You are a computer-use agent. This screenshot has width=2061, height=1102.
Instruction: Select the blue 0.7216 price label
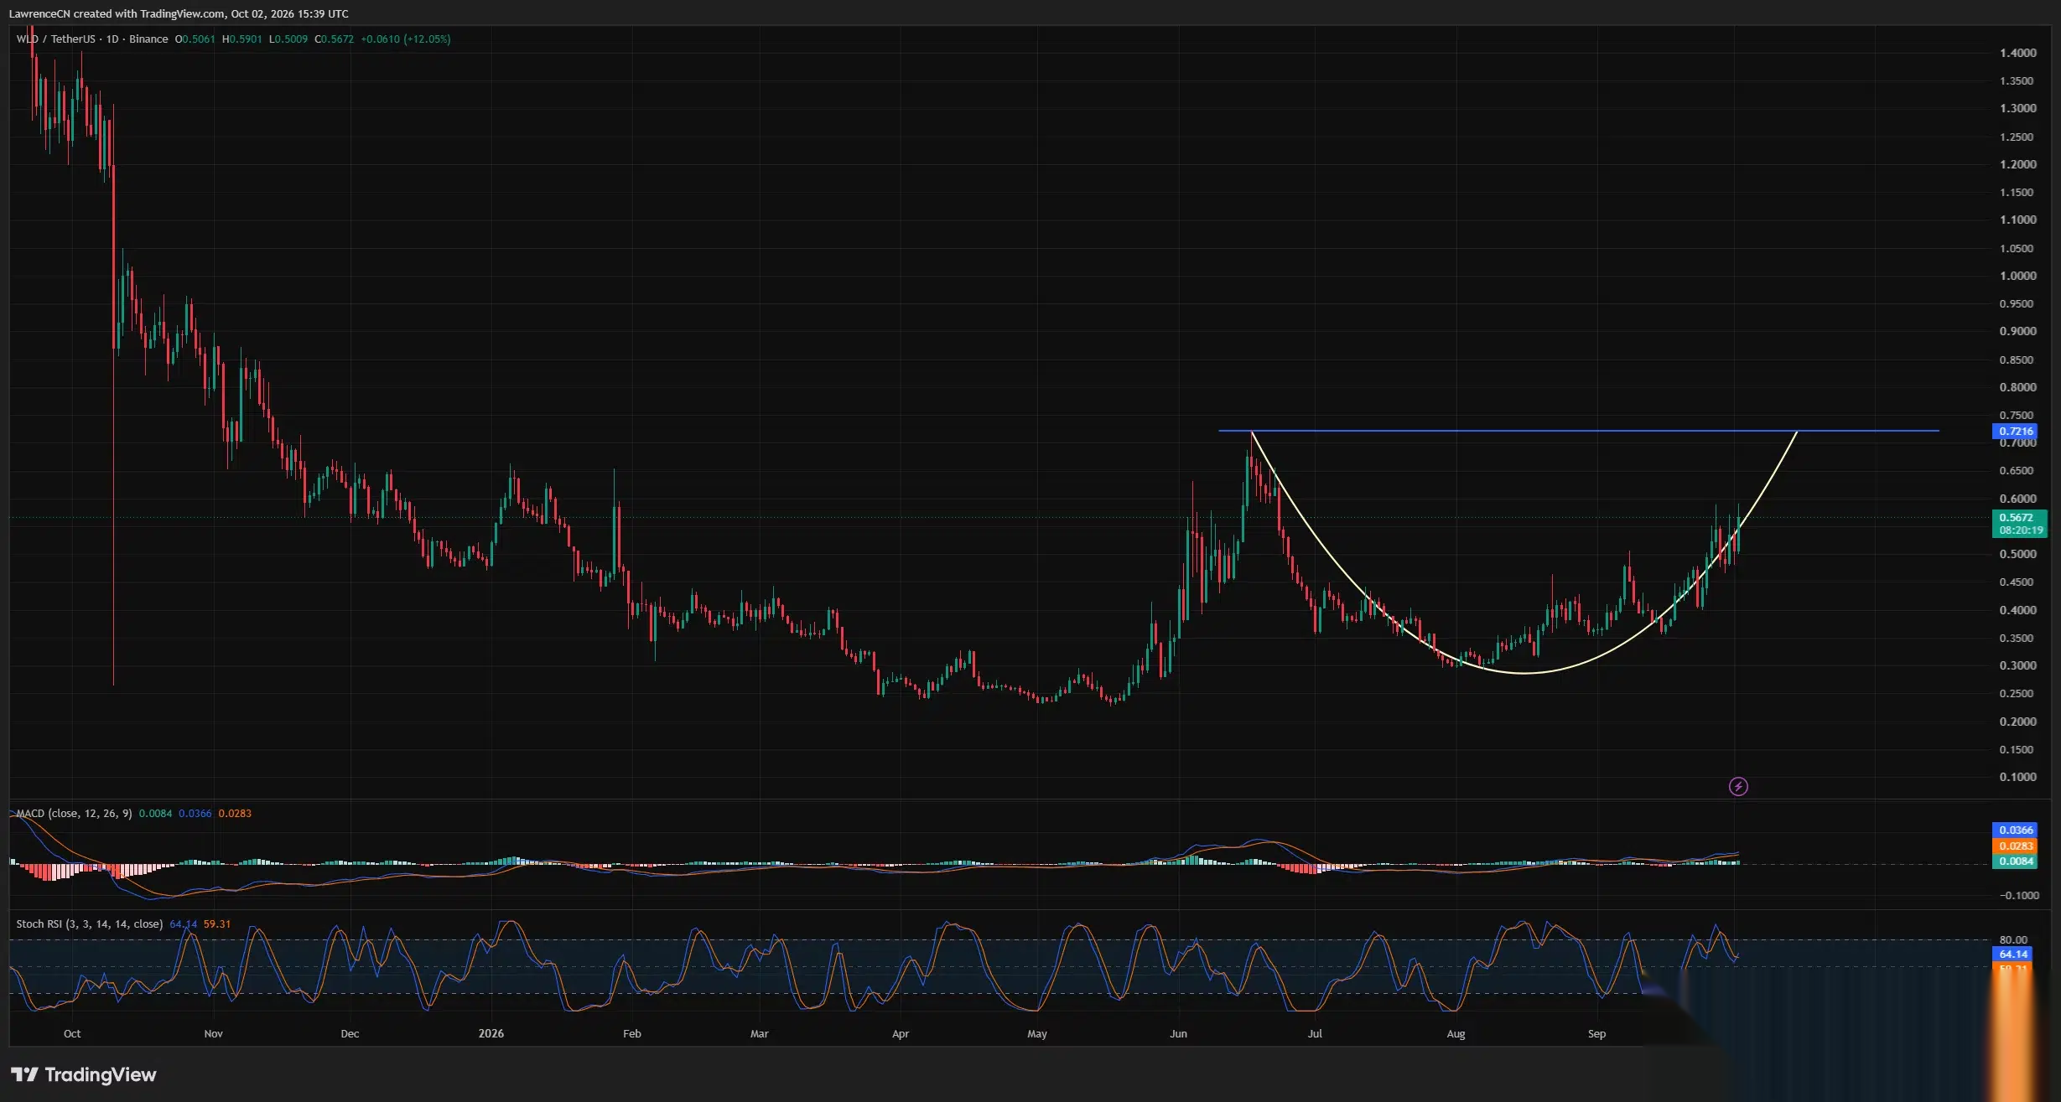click(2013, 431)
